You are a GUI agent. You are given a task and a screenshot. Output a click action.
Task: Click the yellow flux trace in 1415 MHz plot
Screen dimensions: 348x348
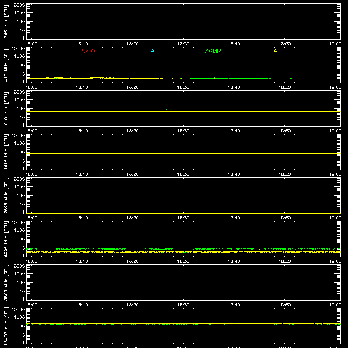coord(183,154)
